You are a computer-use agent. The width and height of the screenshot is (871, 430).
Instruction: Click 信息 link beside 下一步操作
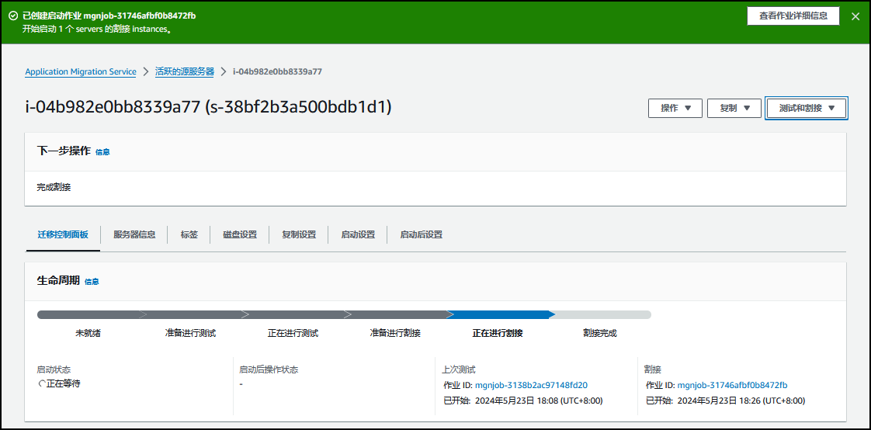point(102,151)
